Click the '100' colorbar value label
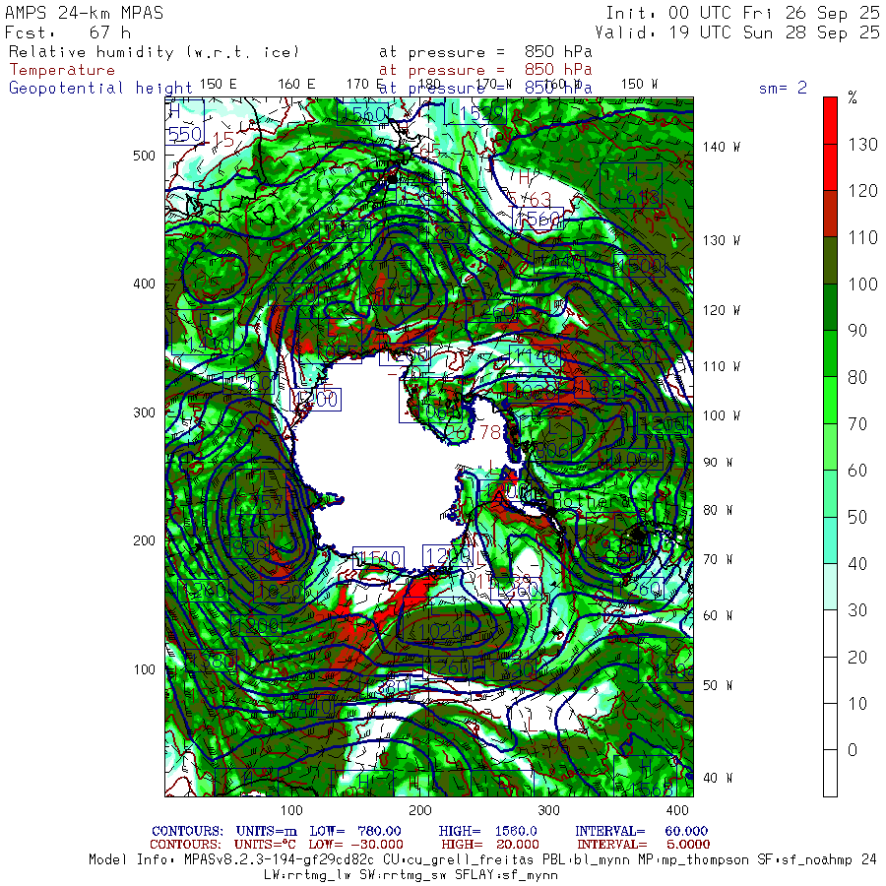The height and width of the screenshot is (886, 886). (x=862, y=284)
